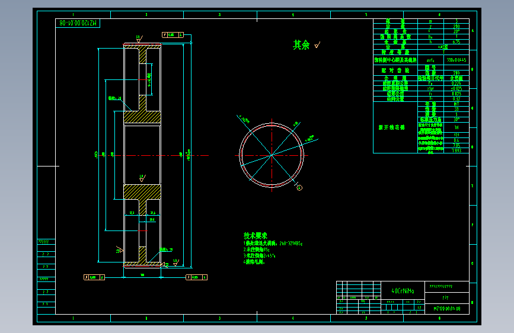The image size is (514, 333).
Task: Click the datum circle symbol beside the round view
Action: tap(299, 187)
